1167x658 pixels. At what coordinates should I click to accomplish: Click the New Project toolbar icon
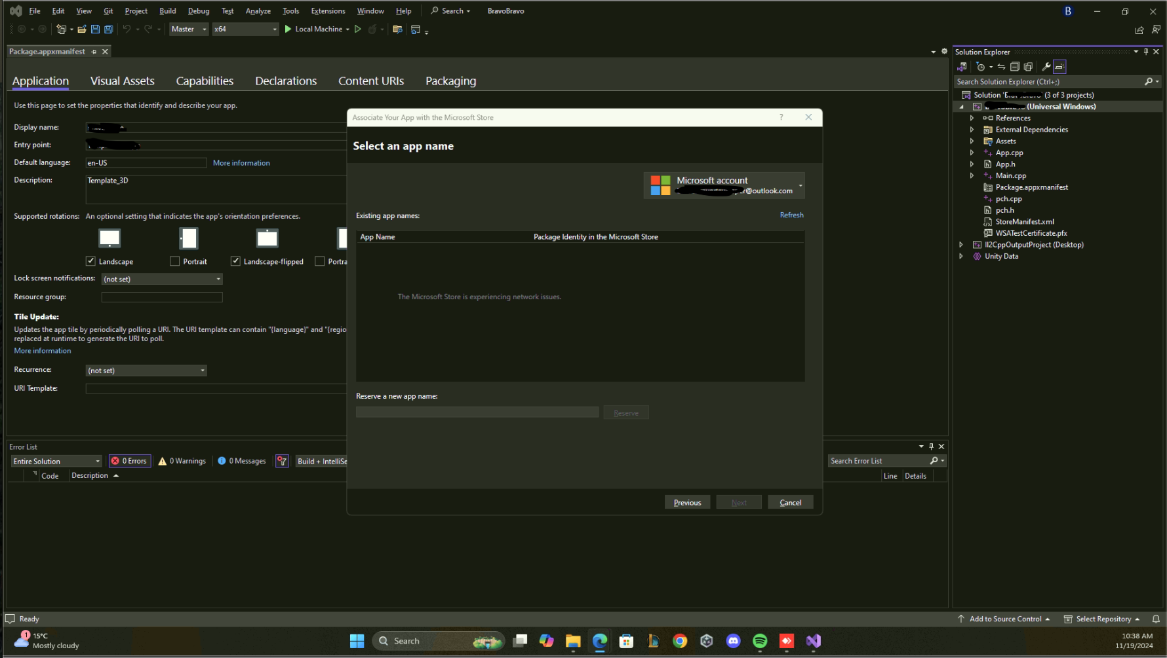61,29
